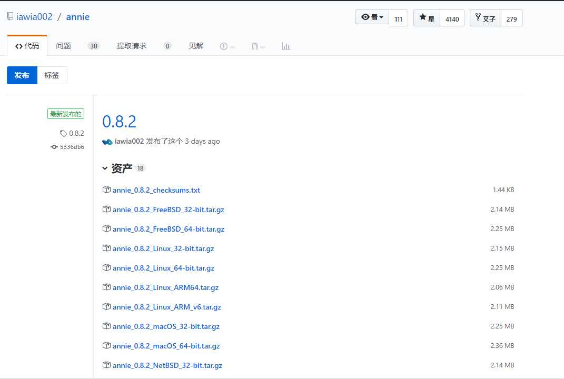Download annie_0.8.2_Linux_64-bit.tar.gz
The image size is (564, 379).
[x=163, y=268]
